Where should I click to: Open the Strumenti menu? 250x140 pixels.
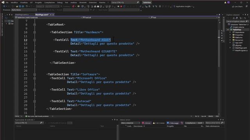pyautogui.click(x=83, y=3)
